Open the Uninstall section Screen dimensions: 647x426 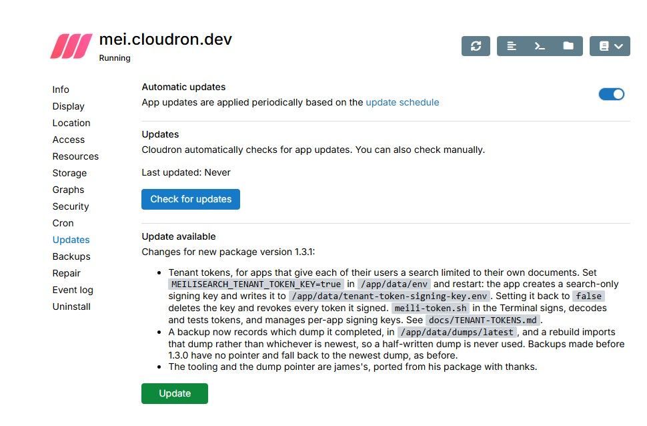click(x=71, y=306)
